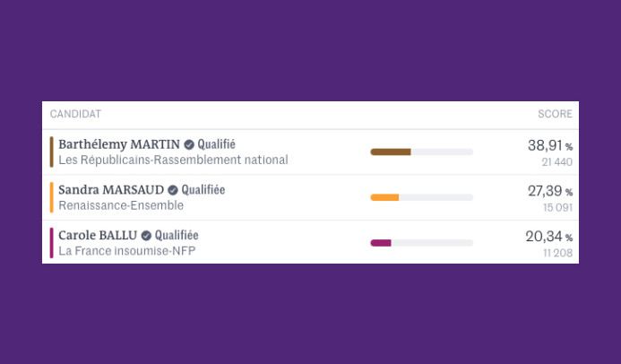Click the Qualifiée label next to Carole BALLU

point(177,236)
